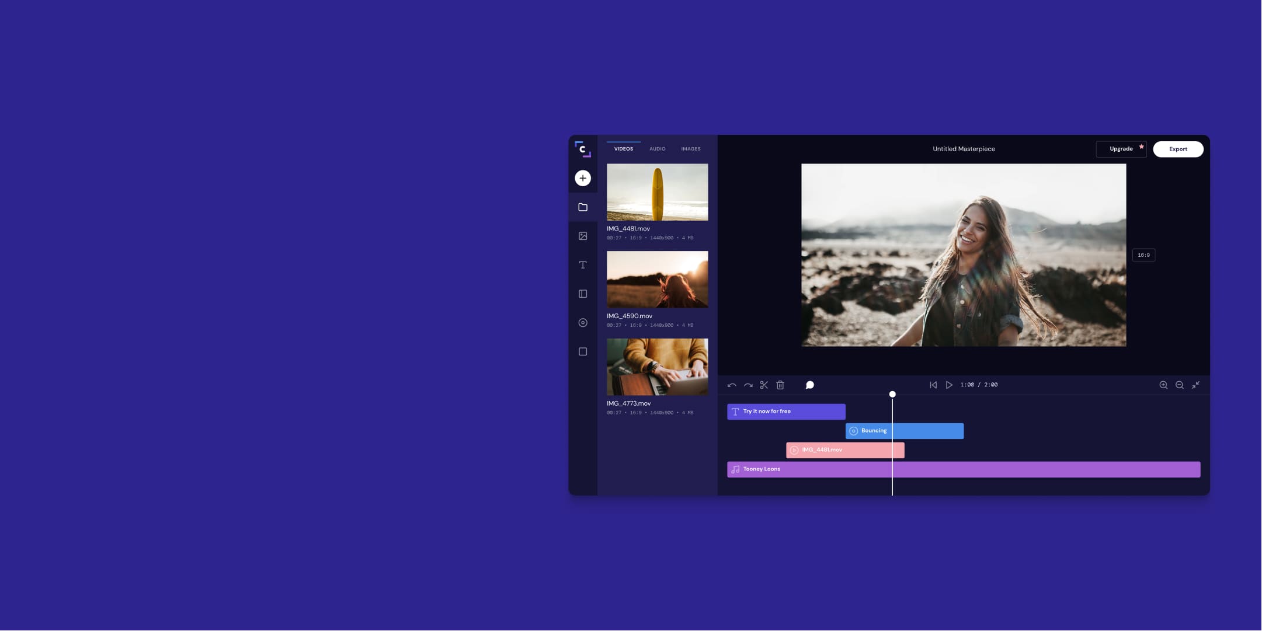
Task: Drag the playhead timeline marker
Action: tap(891, 395)
